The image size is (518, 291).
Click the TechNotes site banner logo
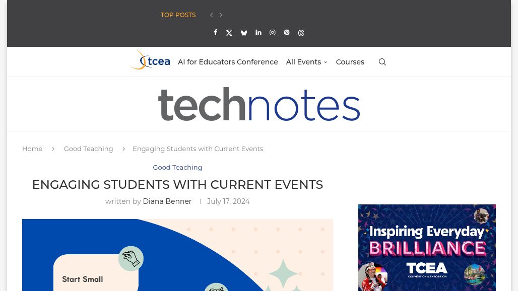click(x=259, y=104)
